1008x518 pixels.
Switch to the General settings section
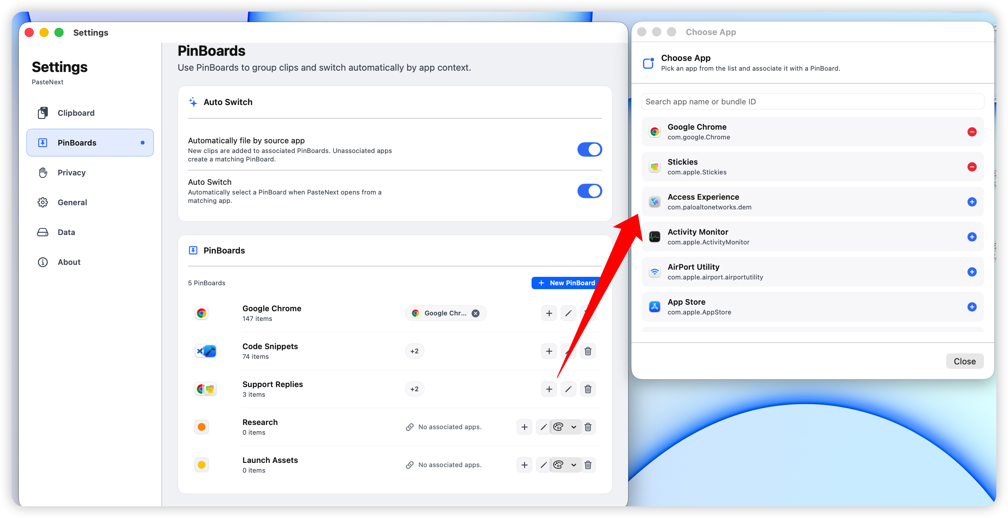coord(90,202)
